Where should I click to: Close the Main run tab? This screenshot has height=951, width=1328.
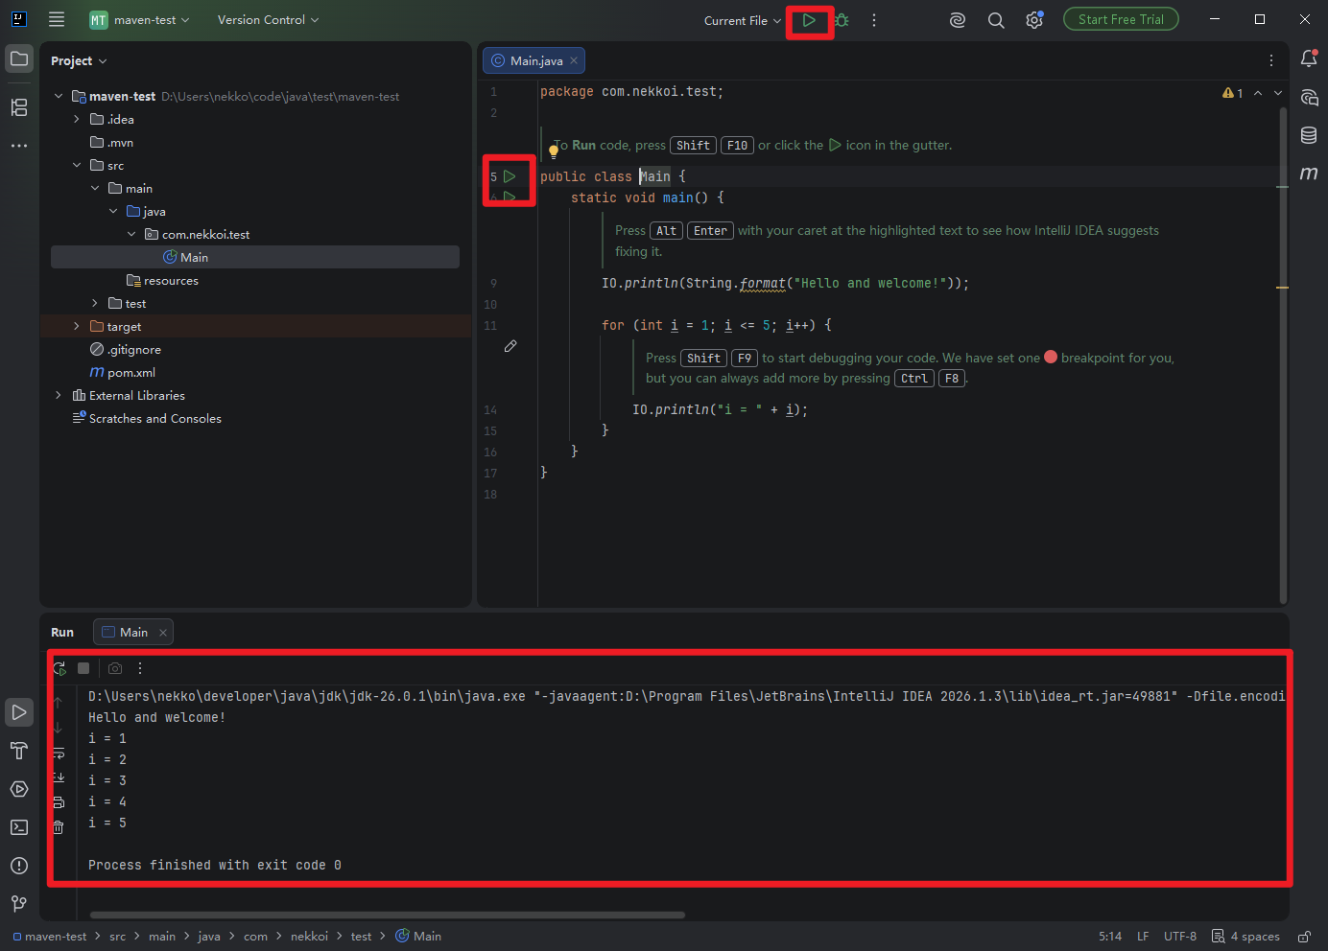click(163, 633)
